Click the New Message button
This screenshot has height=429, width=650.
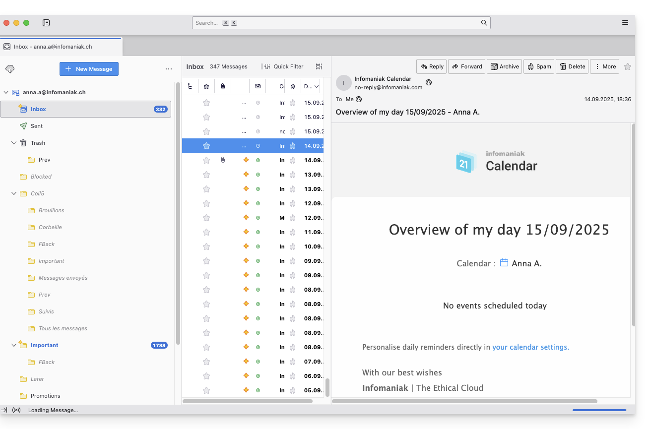(x=89, y=69)
